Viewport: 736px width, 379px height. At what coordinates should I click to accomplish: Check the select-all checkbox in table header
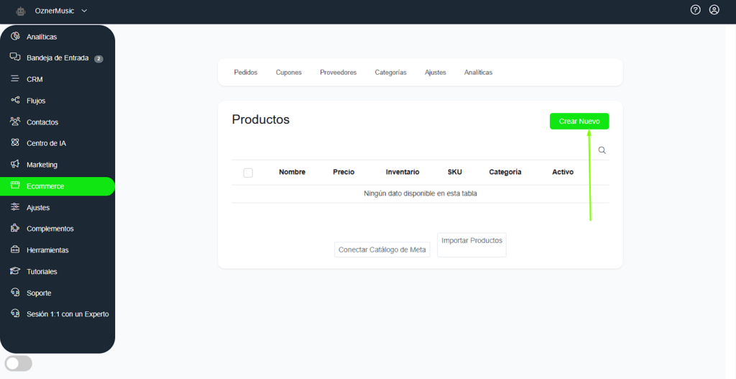pyautogui.click(x=248, y=173)
